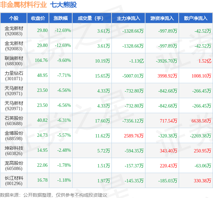Open stock 龙高股份 (605086)
This screenshot has width=213, height=198.
[14, 166]
